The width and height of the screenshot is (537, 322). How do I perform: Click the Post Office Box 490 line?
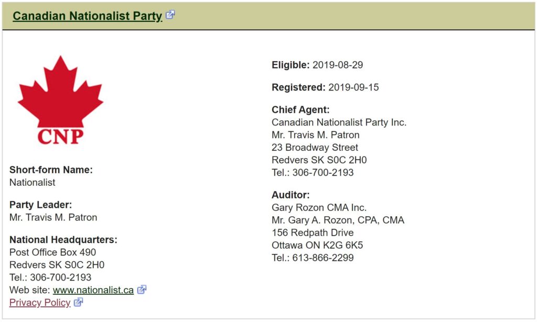[52, 252]
